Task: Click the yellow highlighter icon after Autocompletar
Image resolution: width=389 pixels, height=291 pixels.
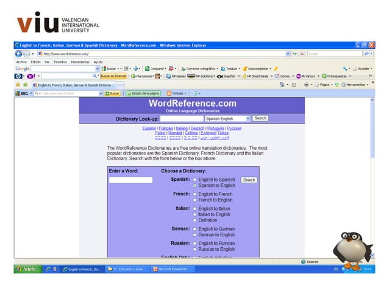Action: click(276, 69)
